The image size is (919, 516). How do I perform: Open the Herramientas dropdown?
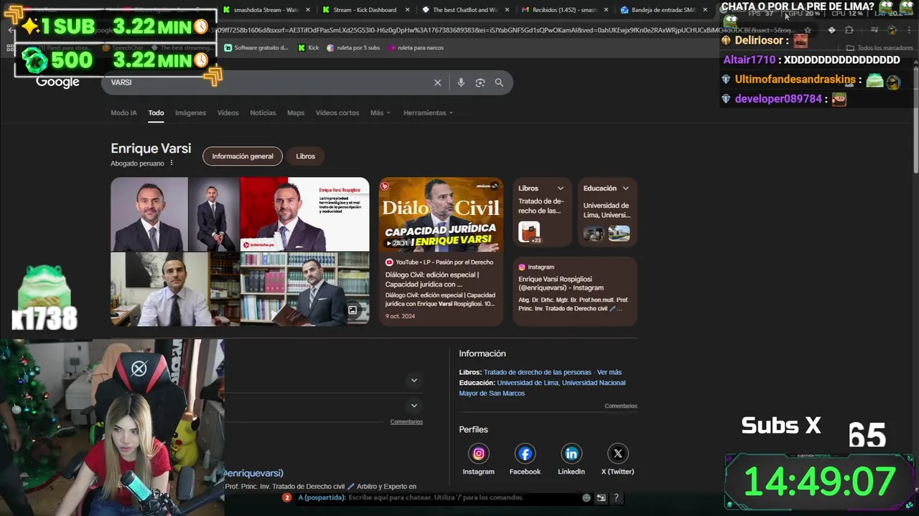[427, 113]
